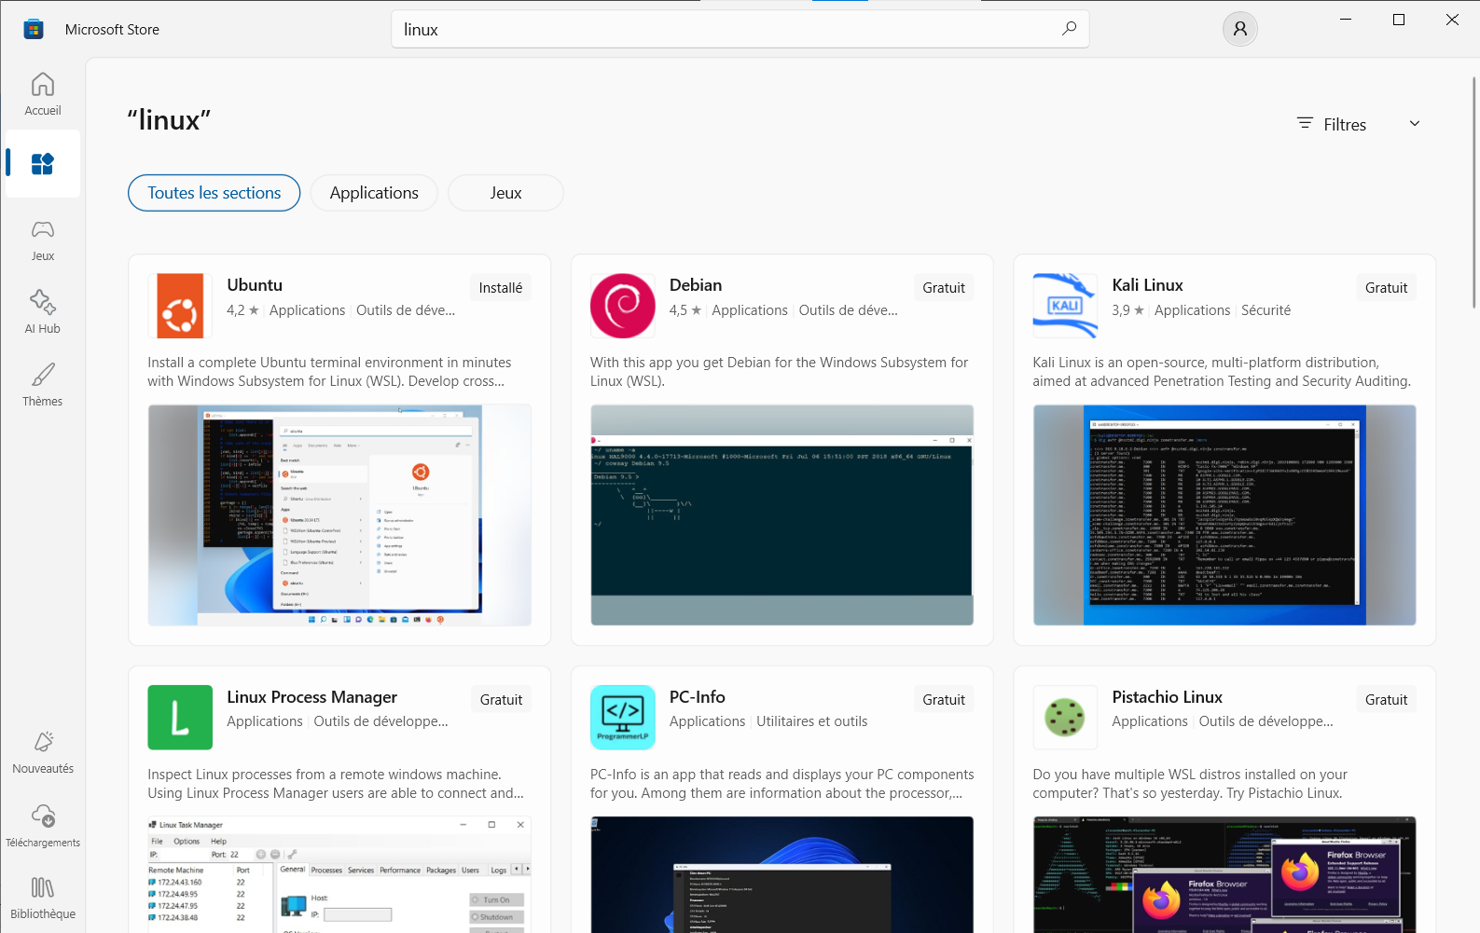Open the Kali Linux app title
The width and height of the screenshot is (1480, 933).
click(1147, 285)
